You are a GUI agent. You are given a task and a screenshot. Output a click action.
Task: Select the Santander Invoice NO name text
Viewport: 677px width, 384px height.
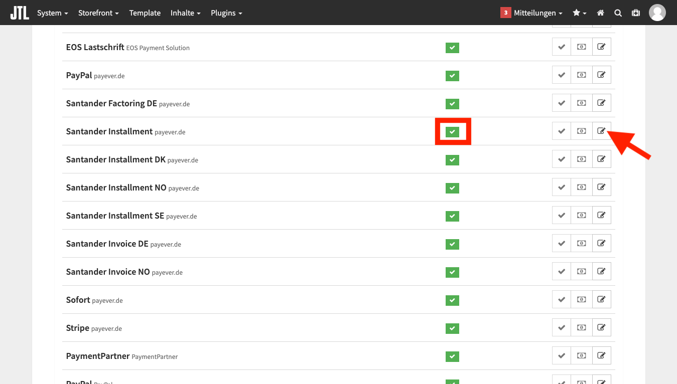[108, 272]
